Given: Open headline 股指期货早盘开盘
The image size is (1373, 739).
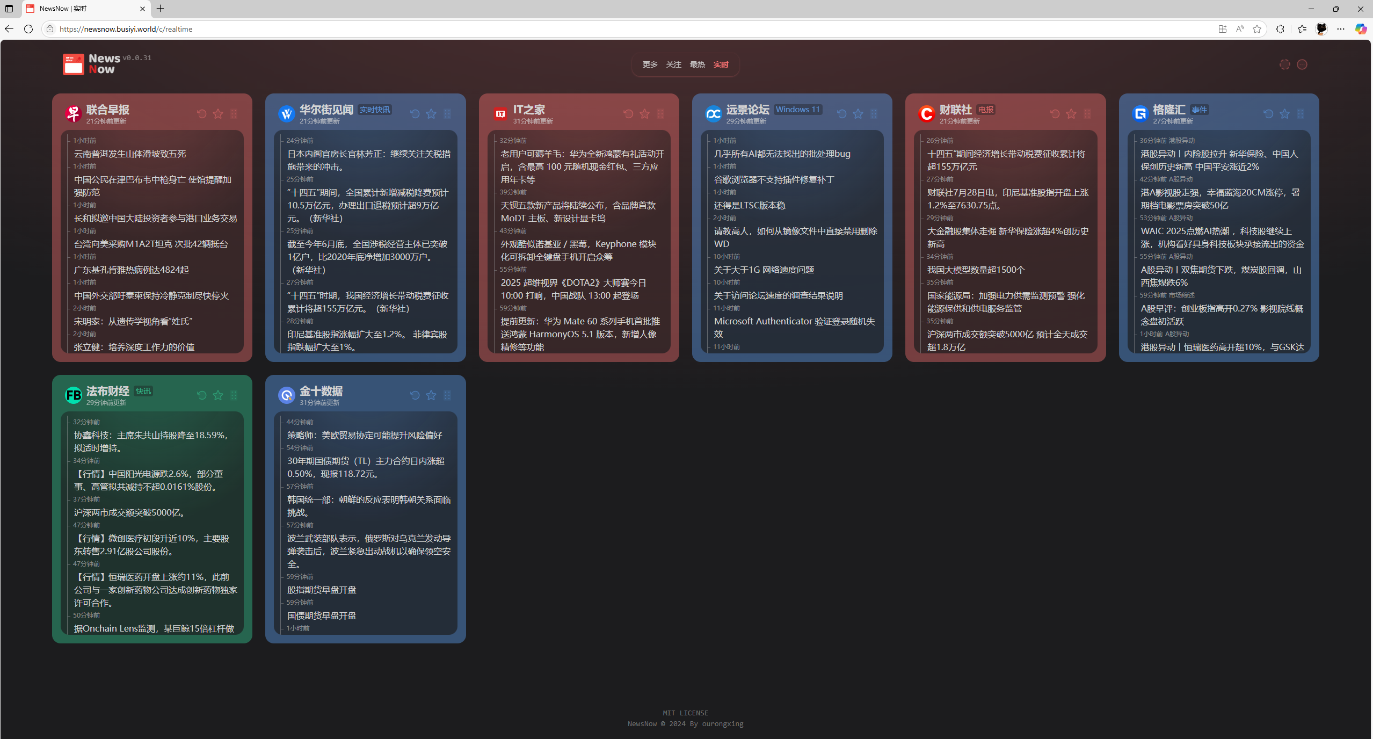Looking at the screenshot, I should point(322,590).
